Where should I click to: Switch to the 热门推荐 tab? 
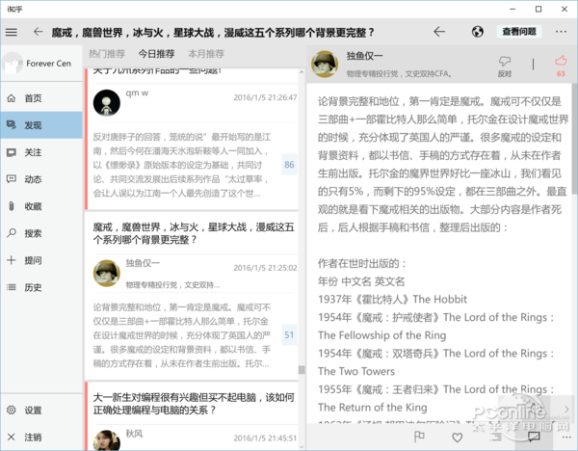coord(107,54)
